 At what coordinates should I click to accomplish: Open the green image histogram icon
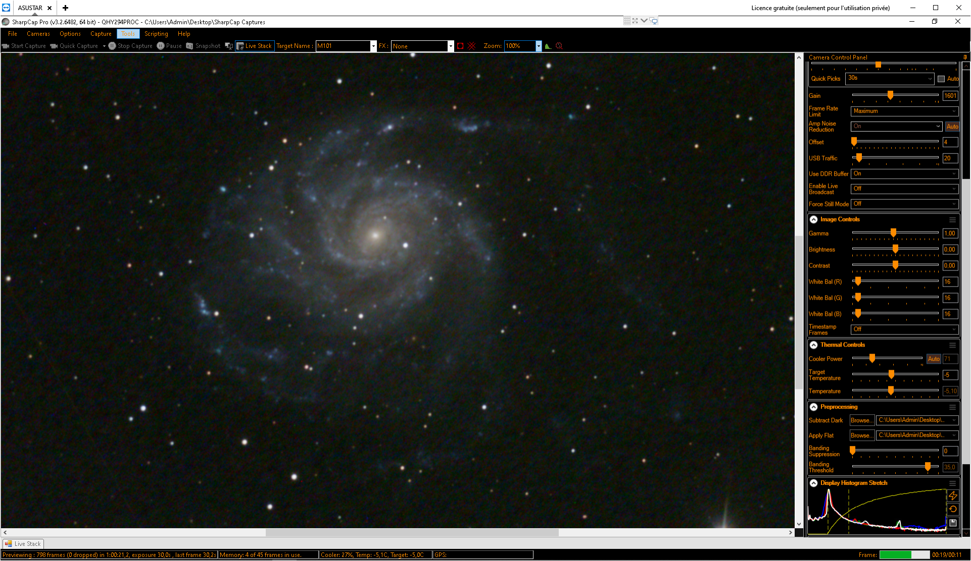548,46
